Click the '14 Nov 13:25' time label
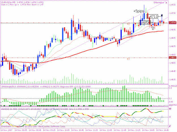 tap(134, 130)
